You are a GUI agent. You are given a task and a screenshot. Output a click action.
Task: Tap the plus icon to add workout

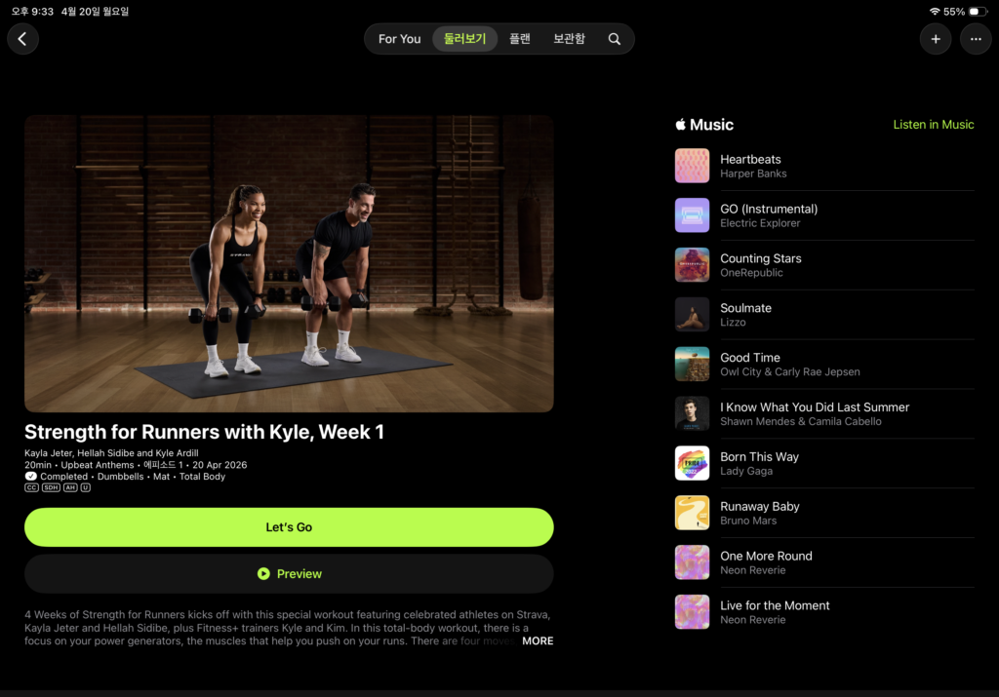(935, 39)
